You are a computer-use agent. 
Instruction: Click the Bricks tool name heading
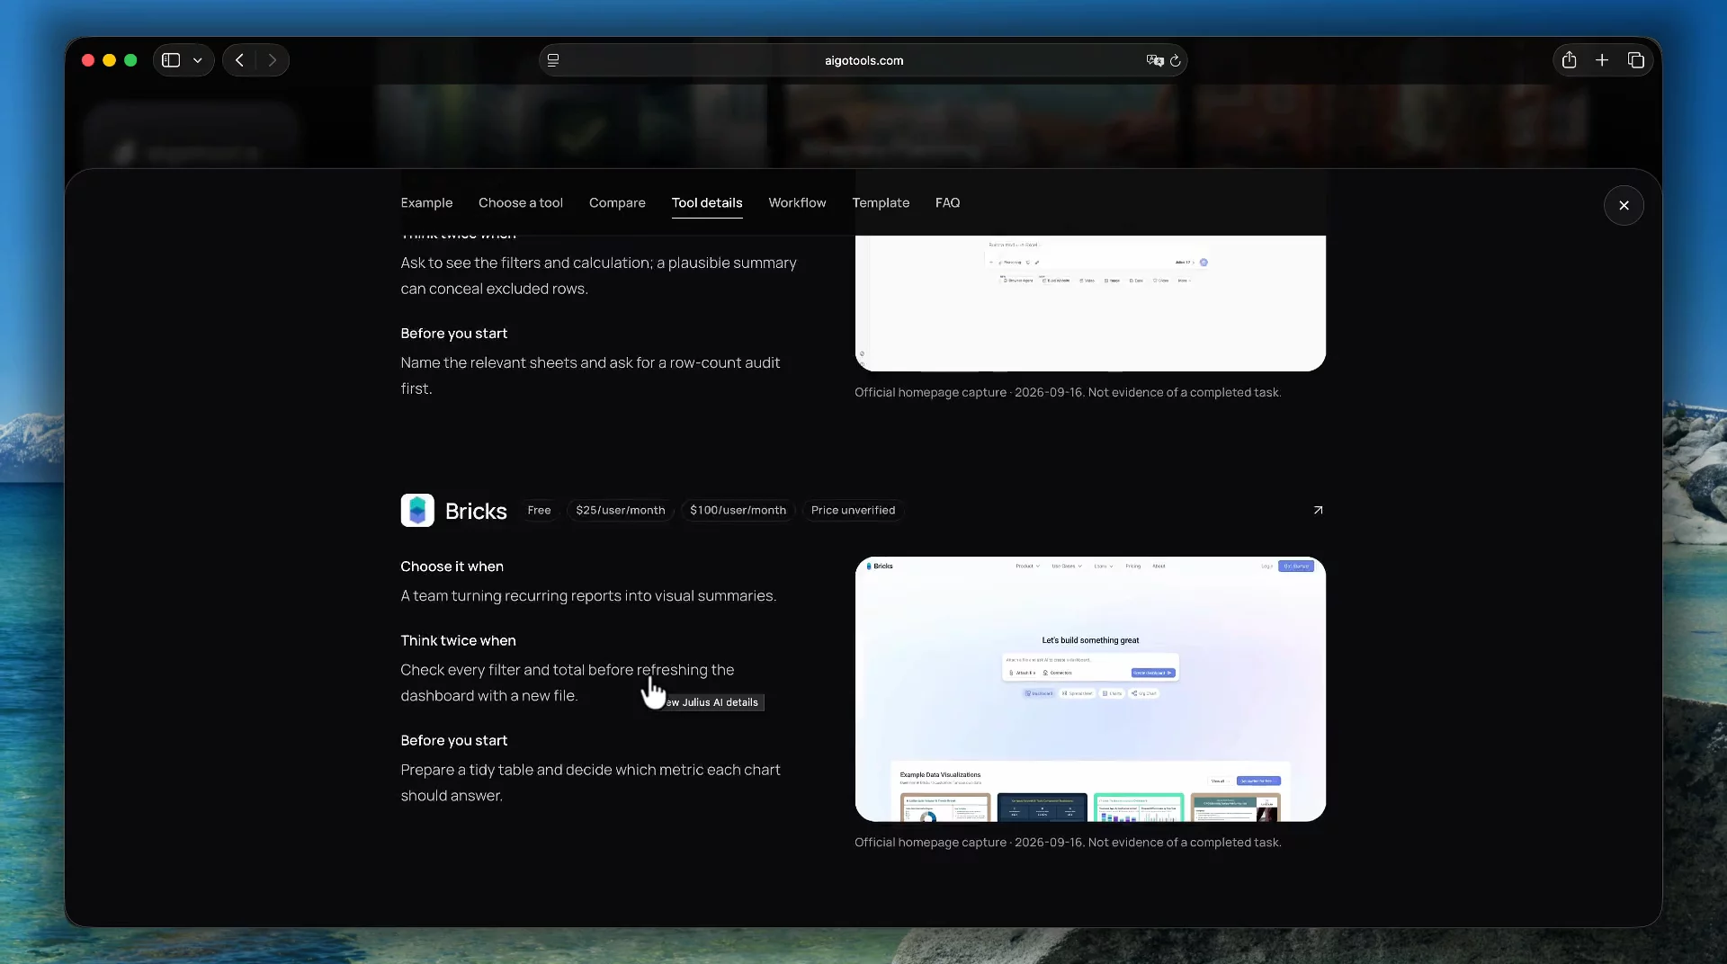[476, 511]
